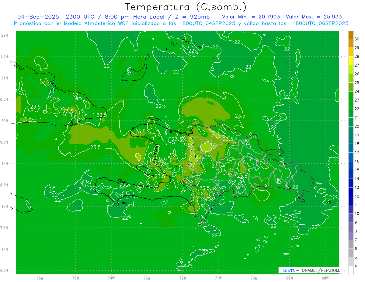365x282 pixels.
Task: Click the 'ONAMET/REP.DOM.' credit label
Action: pos(321,270)
